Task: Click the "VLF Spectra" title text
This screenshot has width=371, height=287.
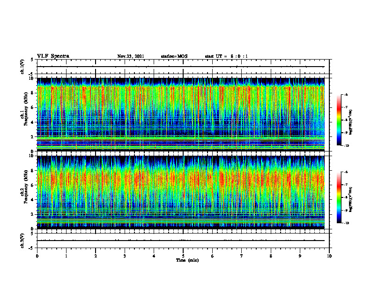Action: pyautogui.click(x=53, y=56)
